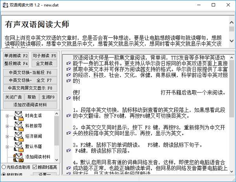Click the heading 有声双语阅读大师
Viewport: 236px width, 182px height.
[37, 24]
